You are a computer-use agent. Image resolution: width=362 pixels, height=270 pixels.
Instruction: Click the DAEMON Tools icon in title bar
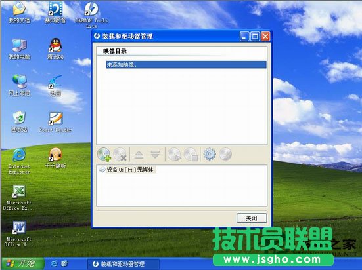click(x=97, y=36)
